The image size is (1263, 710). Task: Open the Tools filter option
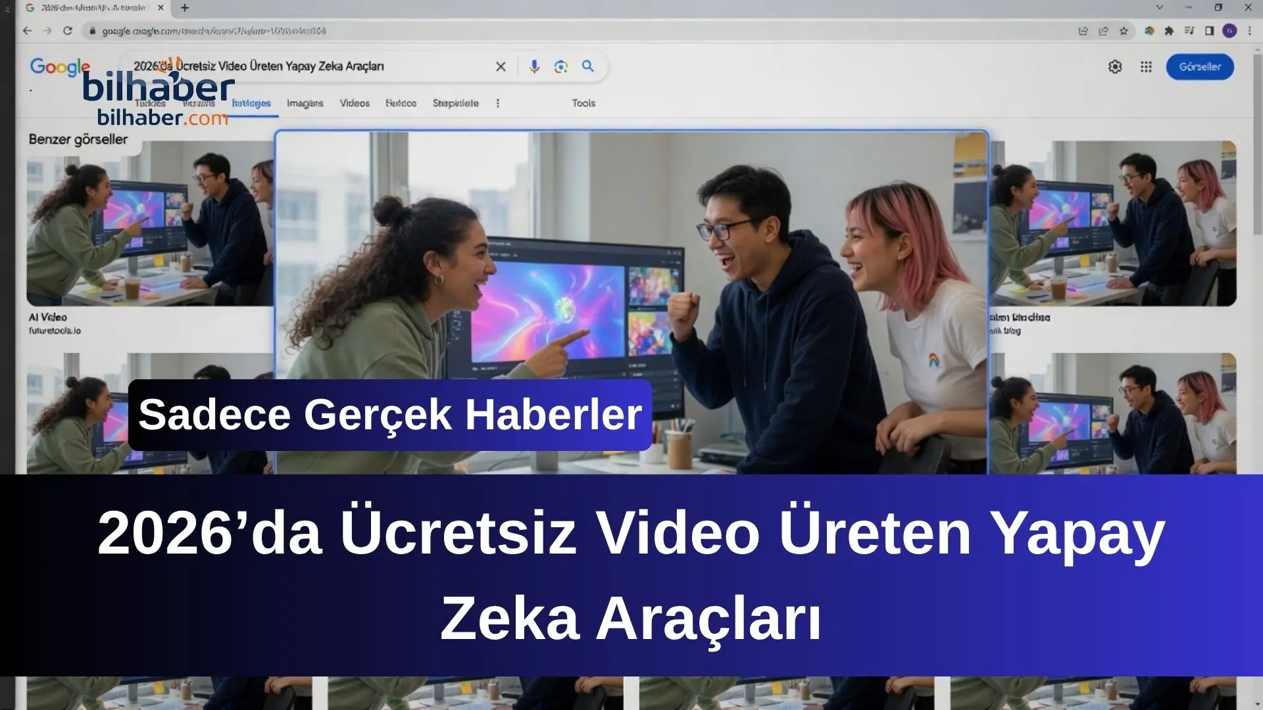[x=583, y=103]
